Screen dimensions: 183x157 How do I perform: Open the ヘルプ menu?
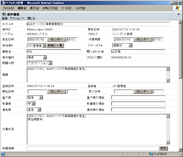coord(80,8)
